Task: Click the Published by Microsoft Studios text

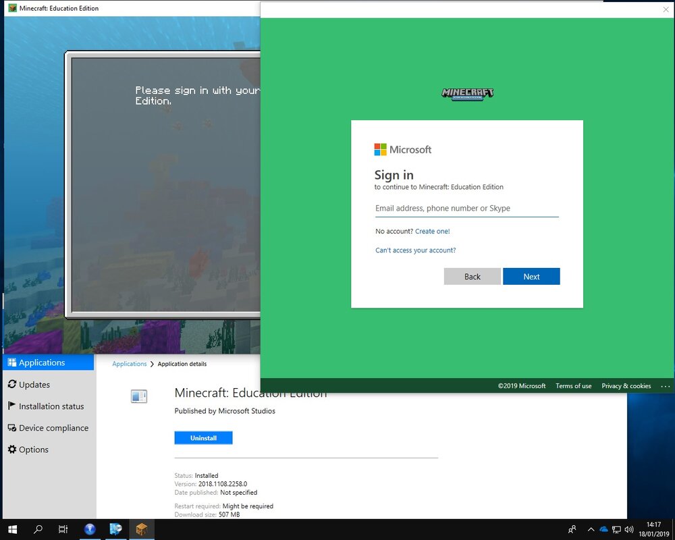Action: [x=225, y=411]
